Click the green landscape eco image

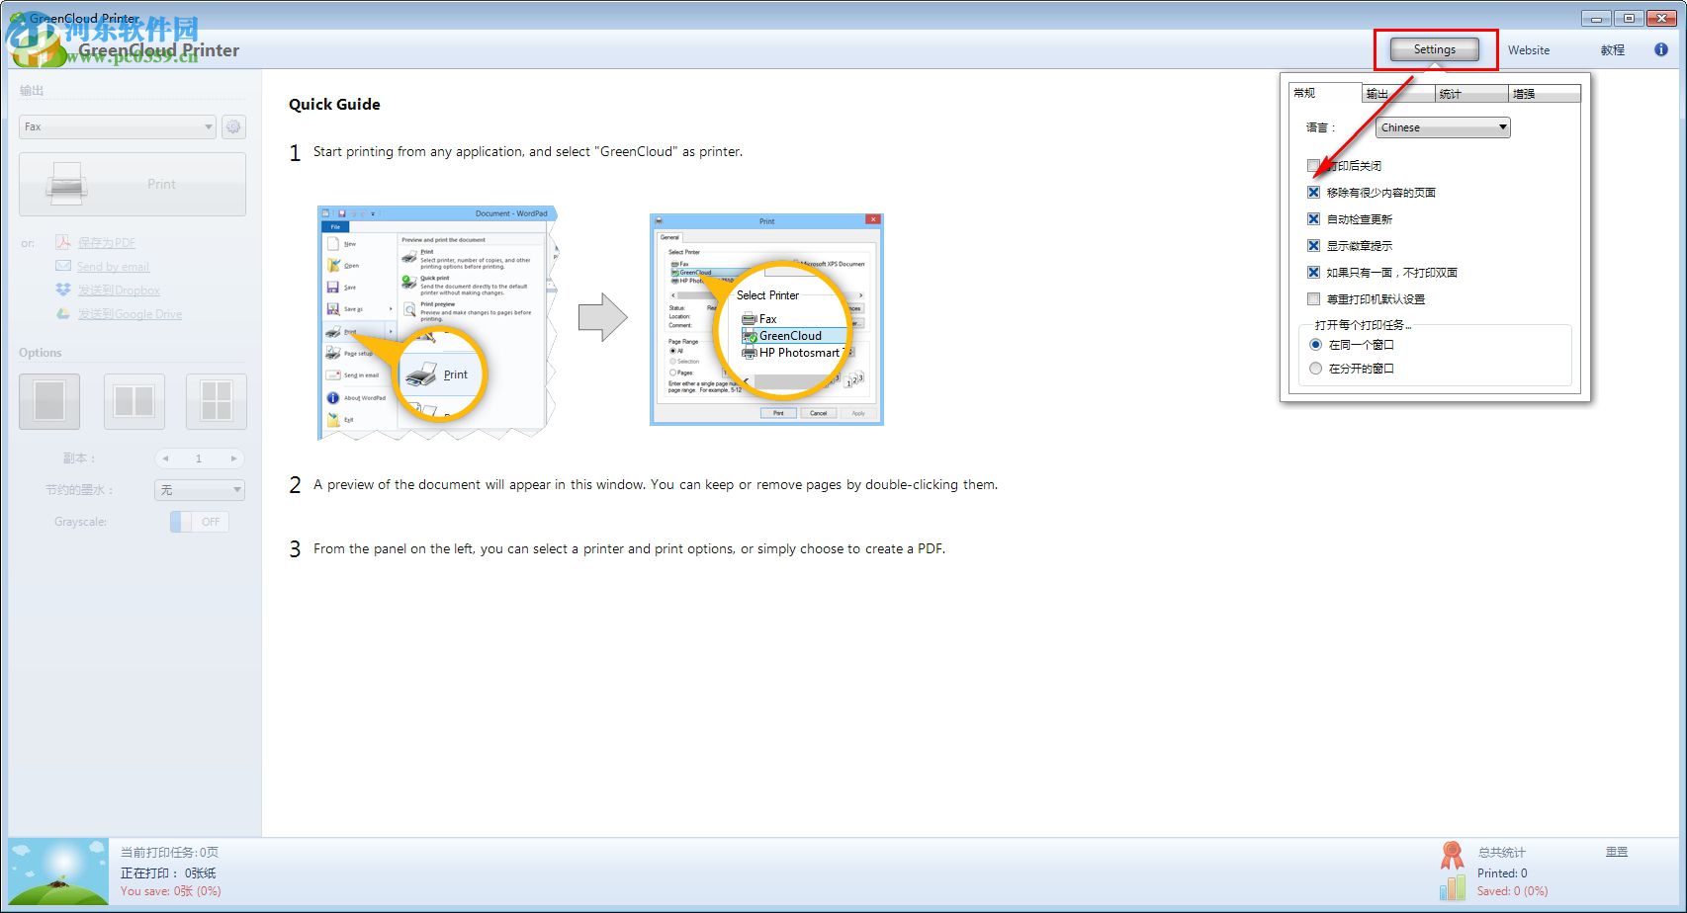point(58,871)
